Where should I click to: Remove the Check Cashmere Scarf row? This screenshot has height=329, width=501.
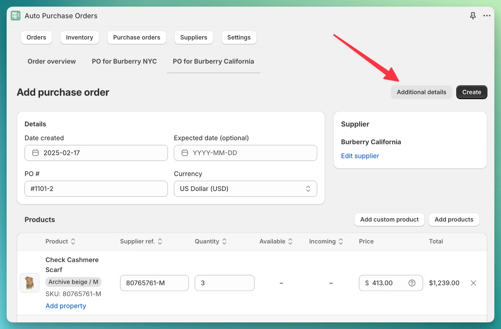[473, 283]
